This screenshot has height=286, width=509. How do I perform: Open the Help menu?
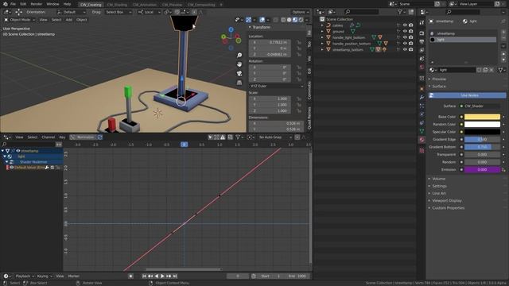[x=67, y=4]
